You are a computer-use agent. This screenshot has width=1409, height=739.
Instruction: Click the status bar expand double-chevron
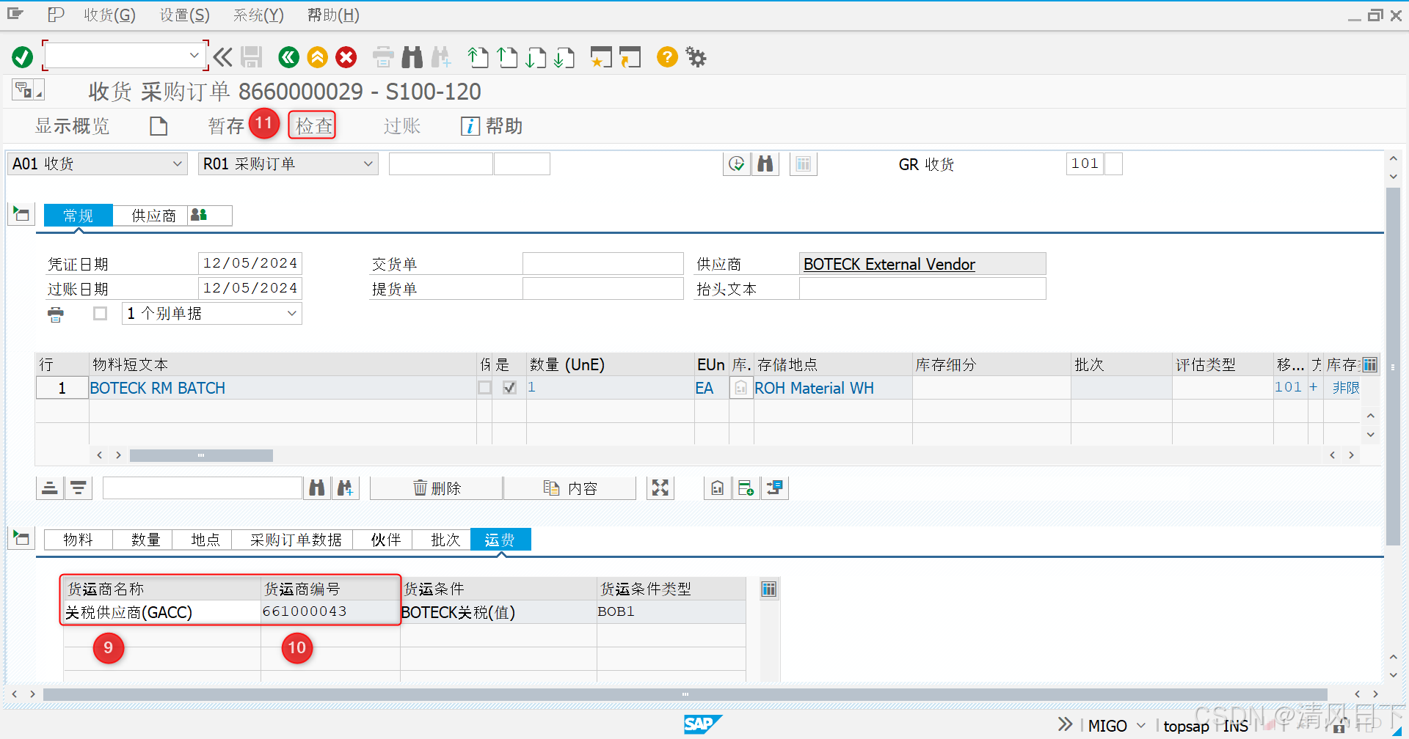point(1065,725)
